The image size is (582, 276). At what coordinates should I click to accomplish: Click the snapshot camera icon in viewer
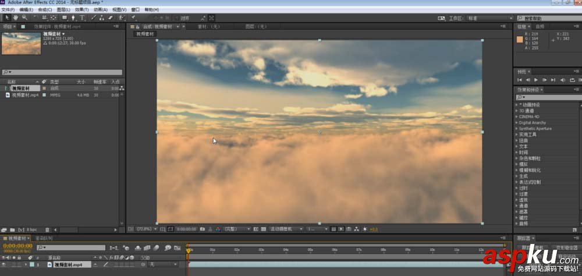(x=202, y=229)
